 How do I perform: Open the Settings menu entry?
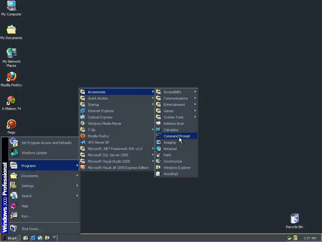tap(44, 186)
